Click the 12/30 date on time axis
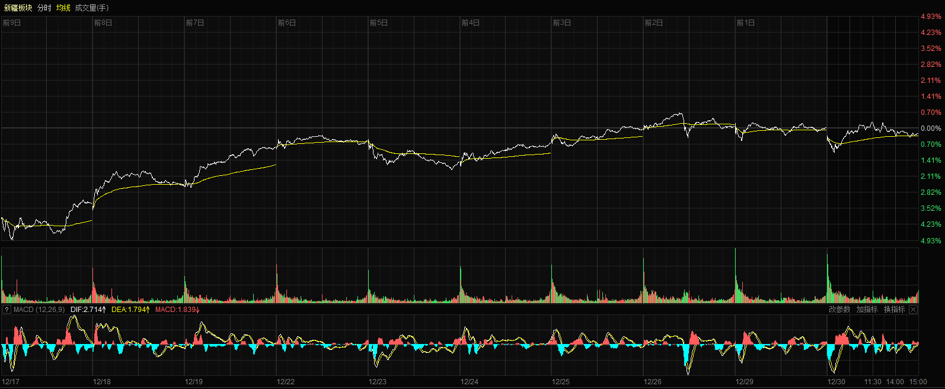945x389 pixels. point(836,382)
